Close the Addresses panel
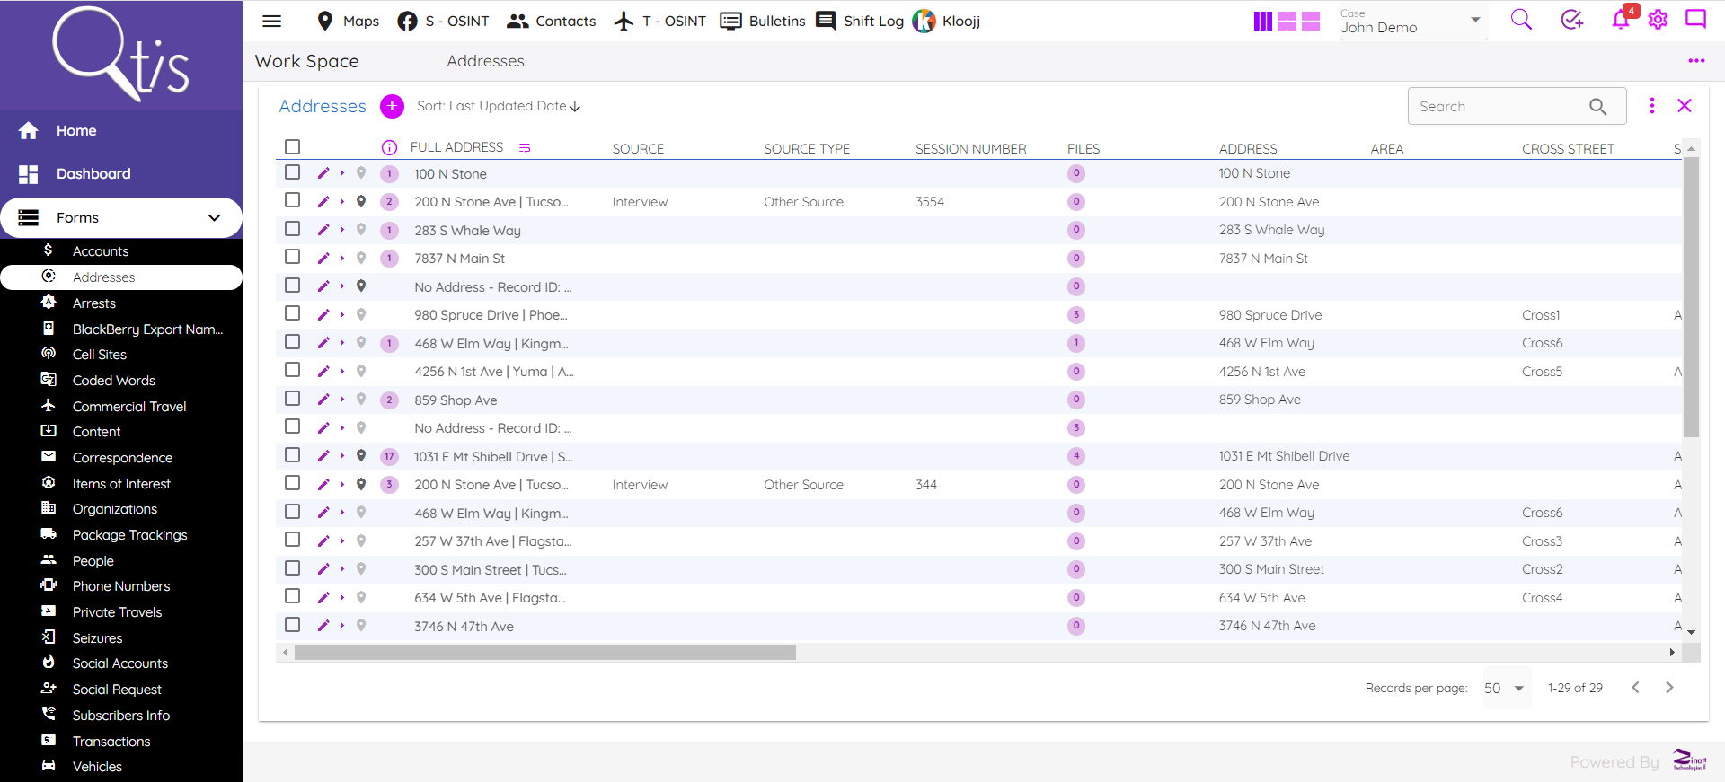Screen dimensions: 1725x782 (x=1685, y=106)
